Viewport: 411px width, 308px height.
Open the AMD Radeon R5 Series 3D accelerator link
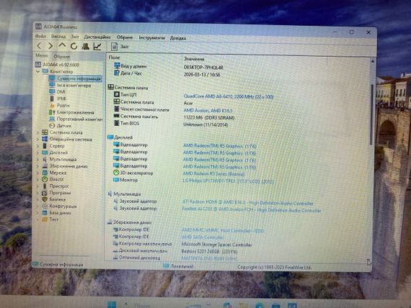tap(213, 173)
